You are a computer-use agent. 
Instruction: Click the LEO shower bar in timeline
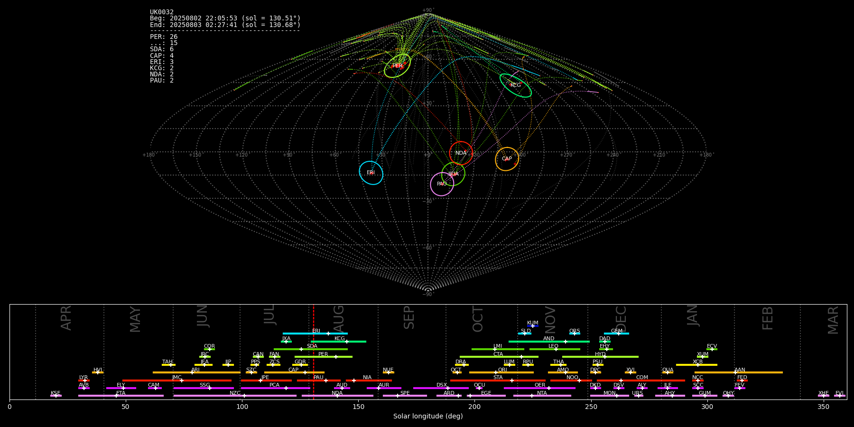coord(555,349)
